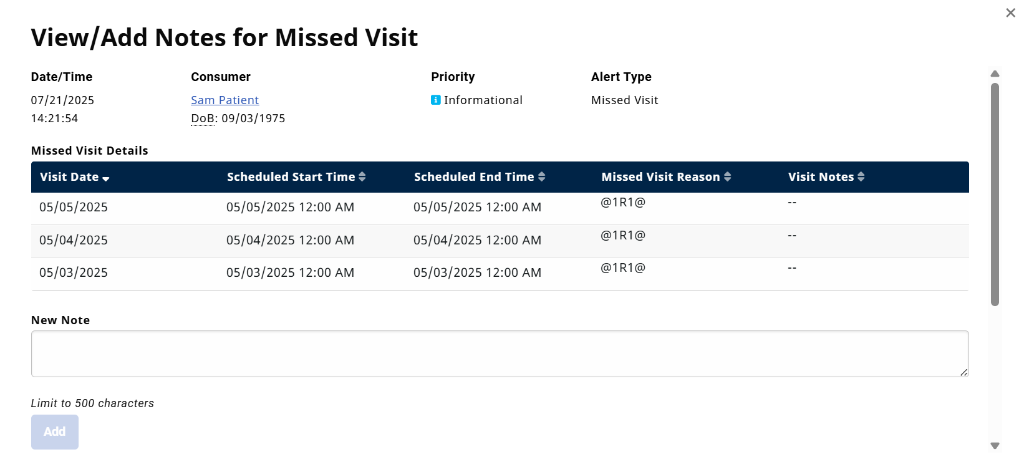Select the 05/03/2025 visit date row

point(74,273)
